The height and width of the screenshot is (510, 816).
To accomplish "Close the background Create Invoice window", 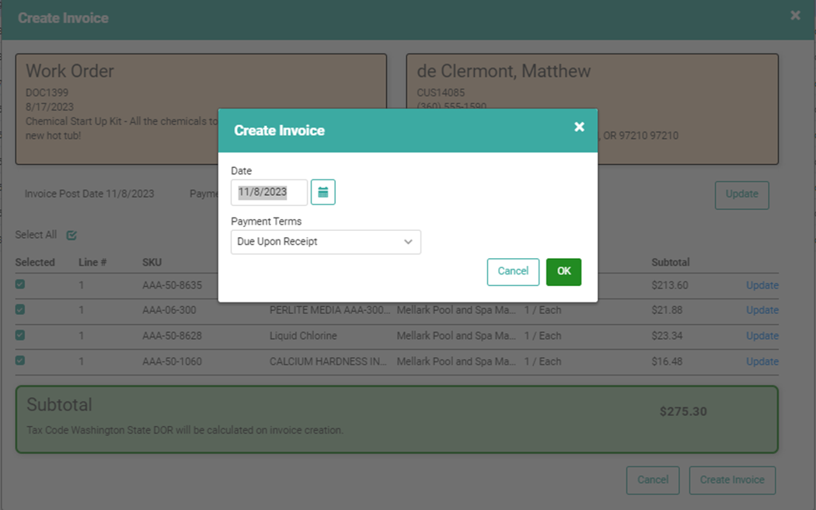I will point(795,16).
